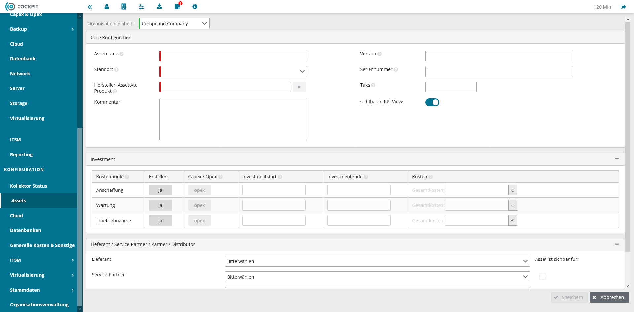634x312 pixels.
Task: Show help icon for Tags
Action: click(373, 85)
